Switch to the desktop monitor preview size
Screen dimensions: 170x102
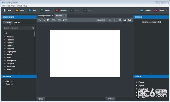[129, 20]
